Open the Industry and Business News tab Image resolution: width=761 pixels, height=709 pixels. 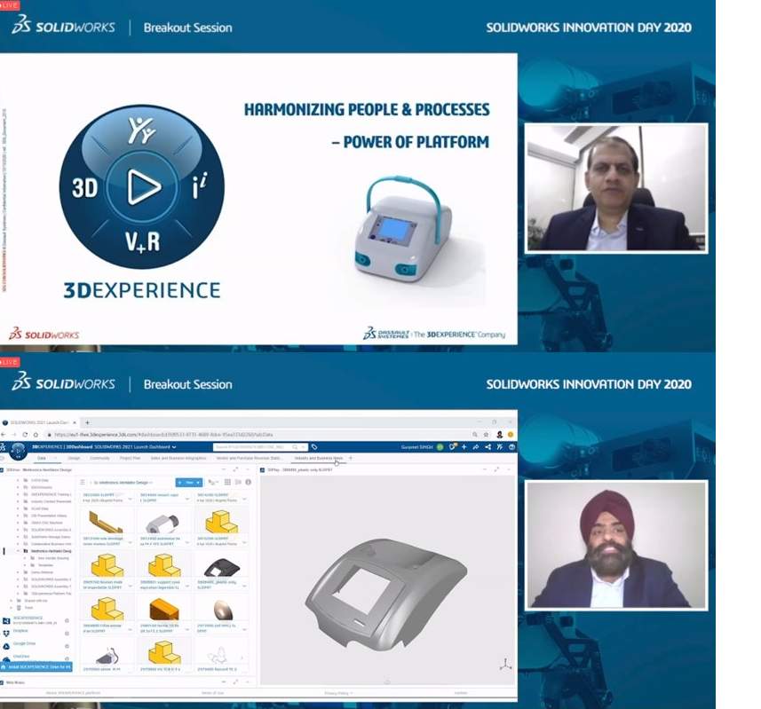click(x=319, y=458)
